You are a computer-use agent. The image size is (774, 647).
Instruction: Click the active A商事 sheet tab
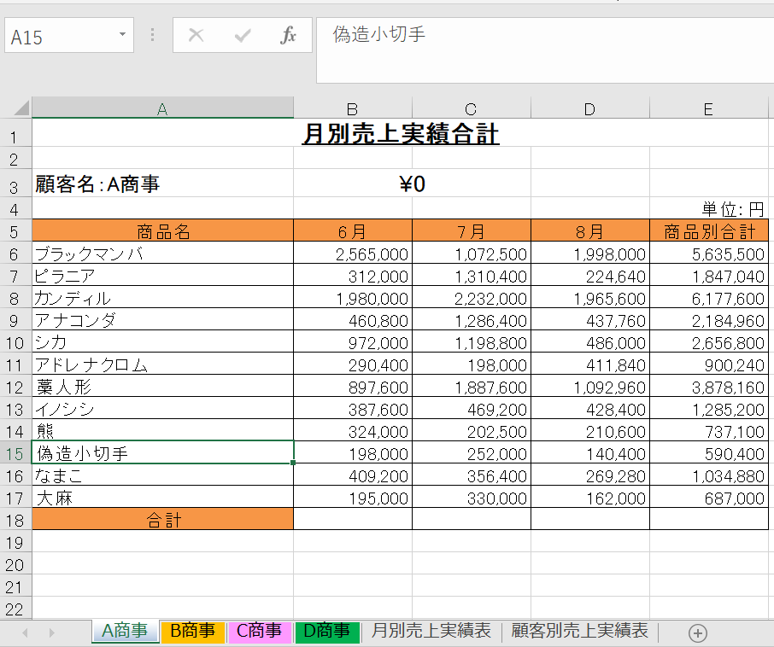(x=124, y=632)
